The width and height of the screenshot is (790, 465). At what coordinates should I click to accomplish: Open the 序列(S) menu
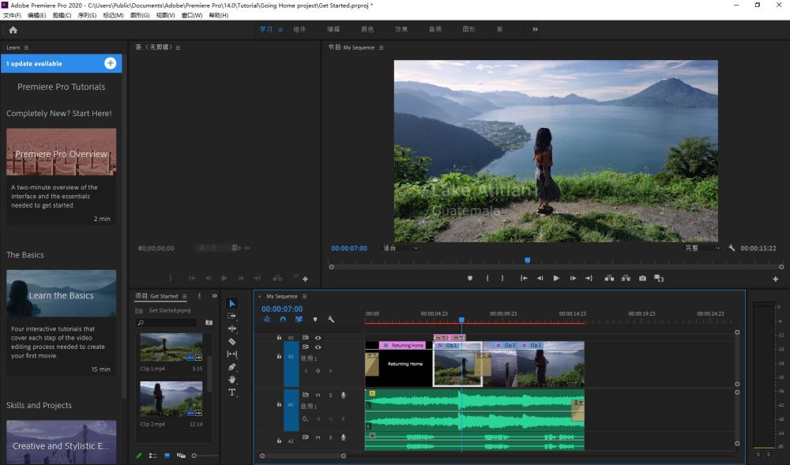87,16
